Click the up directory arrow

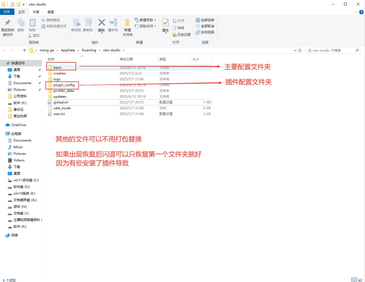point(24,50)
